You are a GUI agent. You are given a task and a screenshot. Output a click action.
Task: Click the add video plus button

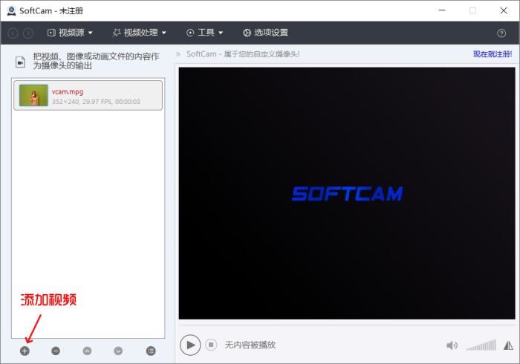[x=25, y=351]
